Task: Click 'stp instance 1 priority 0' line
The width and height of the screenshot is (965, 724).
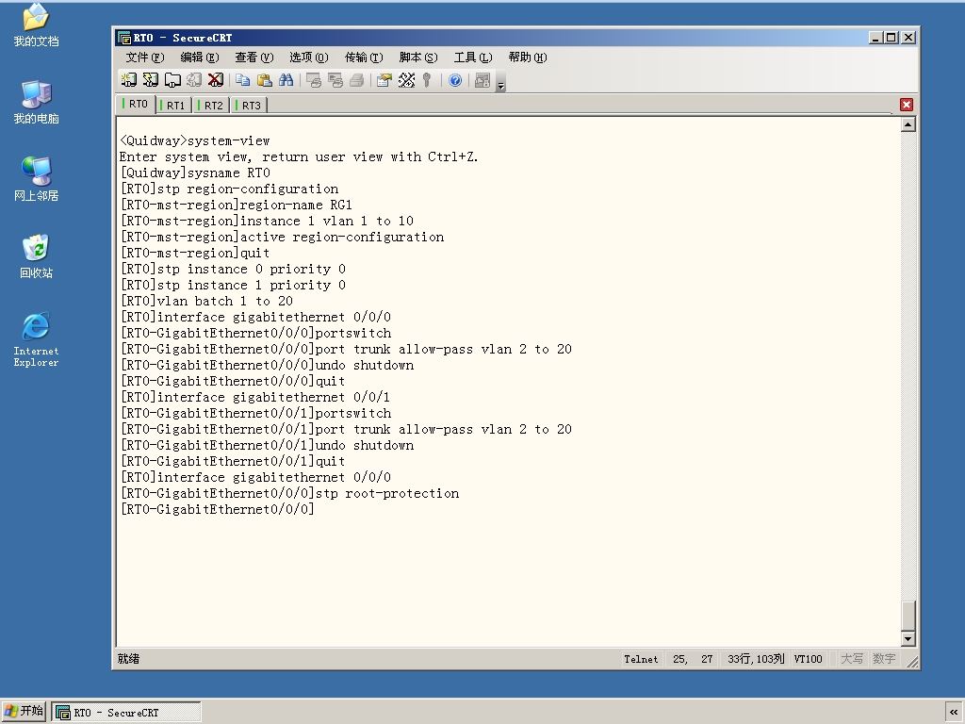Action: coord(234,285)
